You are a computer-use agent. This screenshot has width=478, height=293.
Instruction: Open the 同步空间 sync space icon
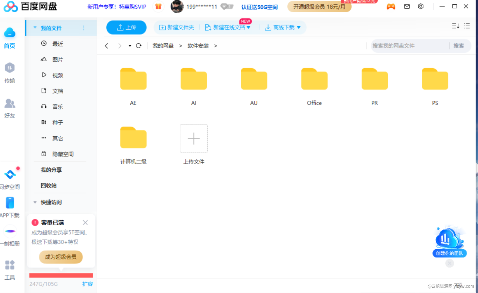pyautogui.click(x=10, y=174)
